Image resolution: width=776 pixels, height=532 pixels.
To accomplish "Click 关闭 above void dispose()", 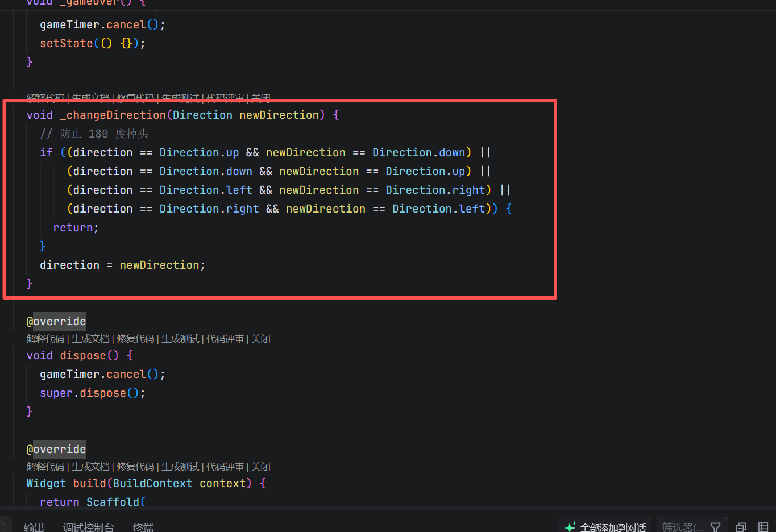I will (261, 339).
